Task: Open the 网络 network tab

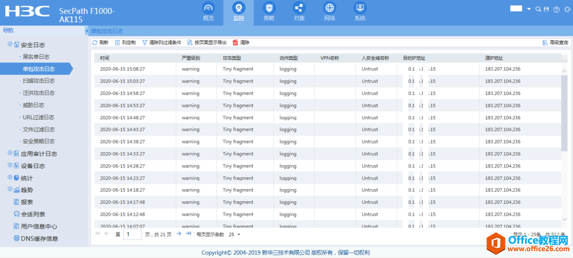Action: coord(329,12)
